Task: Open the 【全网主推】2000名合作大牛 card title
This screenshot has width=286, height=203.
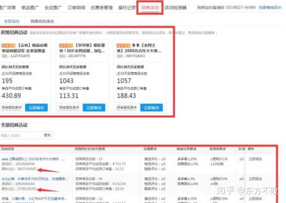Action: [x=139, y=48]
